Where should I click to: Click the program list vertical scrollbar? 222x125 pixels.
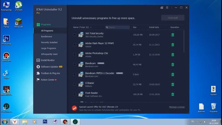click(x=184, y=41)
